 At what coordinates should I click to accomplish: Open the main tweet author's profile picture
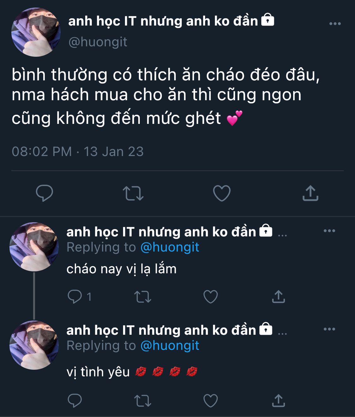click(36, 32)
